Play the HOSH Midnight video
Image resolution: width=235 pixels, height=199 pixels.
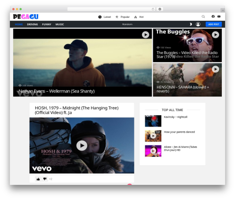[x=82, y=145]
